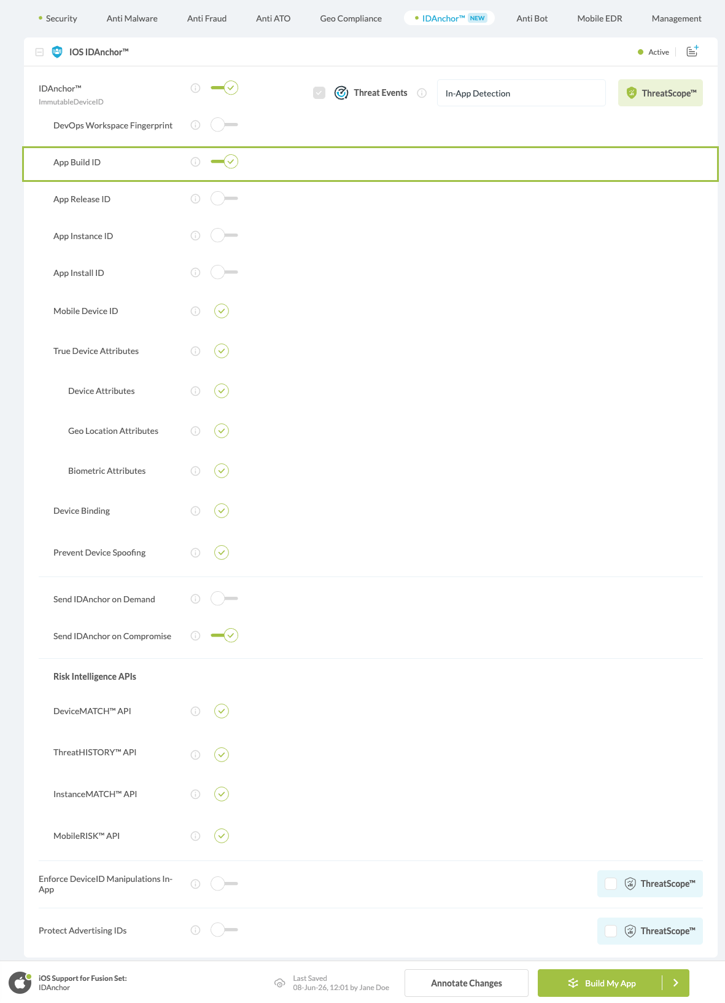Collapse the iOS IDAnchor™ section
Viewport: 725px width, 1003px height.
39,52
